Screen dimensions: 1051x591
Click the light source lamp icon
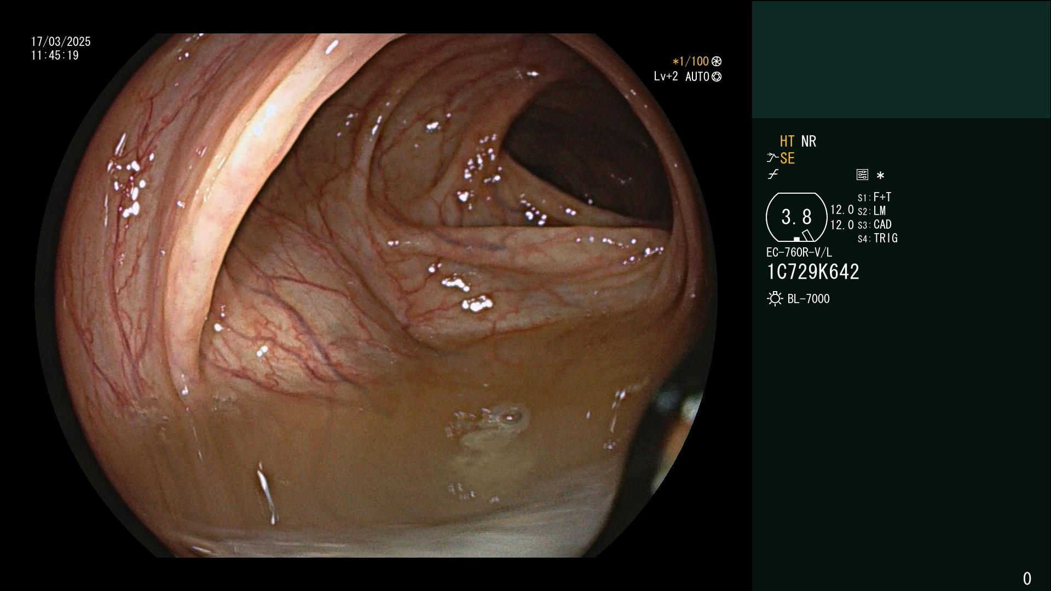tap(775, 299)
